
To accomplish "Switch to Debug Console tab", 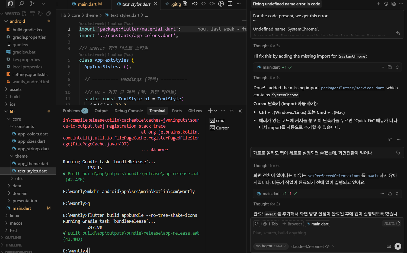I will 129,111.
